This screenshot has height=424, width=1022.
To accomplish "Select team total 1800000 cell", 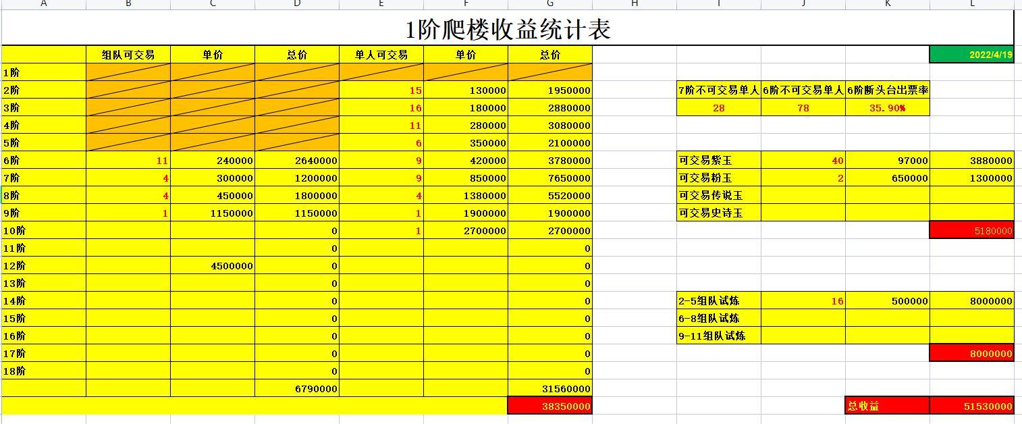I will (297, 195).
